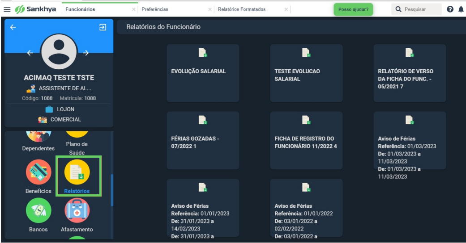Open RELATÓRIO DE VERSO DA FICHA report
The image size is (466, 243).
tap(410, 73)
